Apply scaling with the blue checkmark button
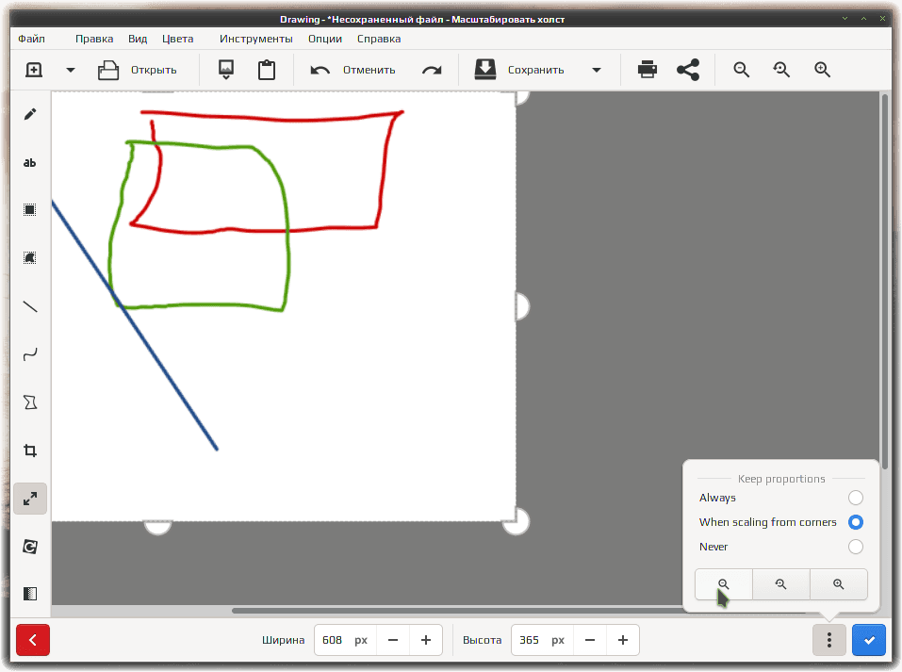The height and width of the screenshot is (672, 902). coord(869,640)
